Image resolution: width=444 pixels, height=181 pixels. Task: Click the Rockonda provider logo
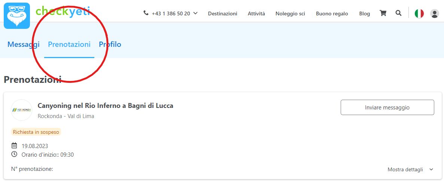[x=21, y=110]
